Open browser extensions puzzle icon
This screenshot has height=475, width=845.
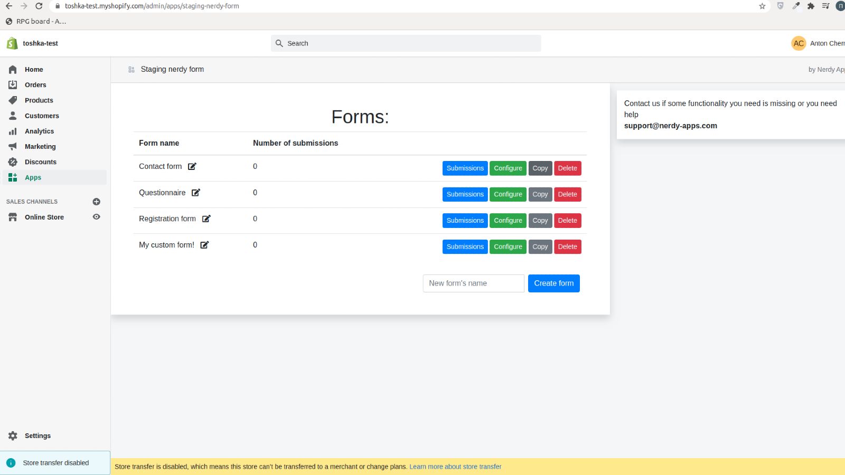811,6
